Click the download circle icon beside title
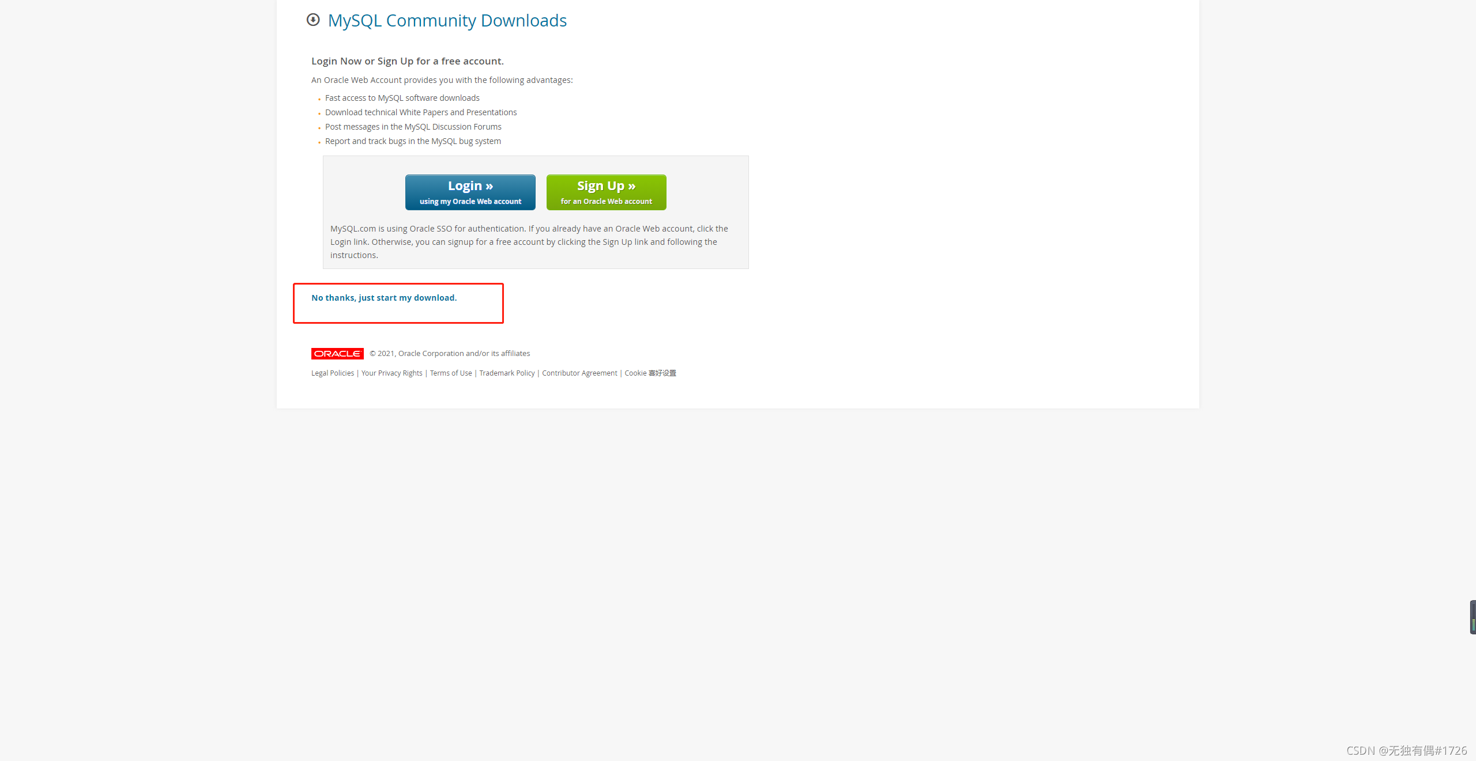The height and width of the screenshot is (761, 1476). pos(313,20)
